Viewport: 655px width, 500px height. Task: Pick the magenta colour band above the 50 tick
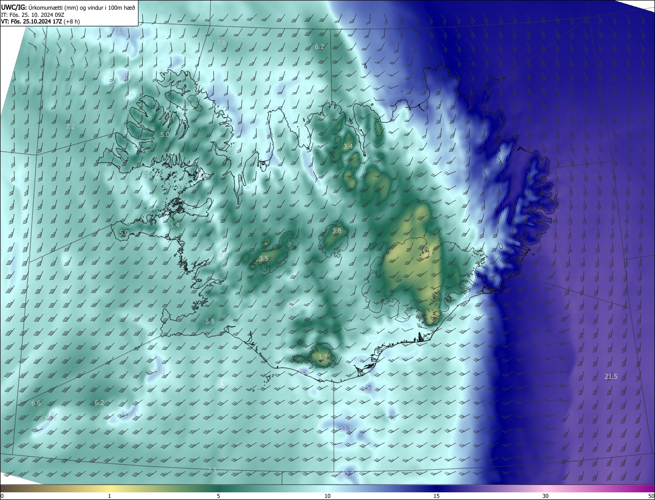tap(650, 488)
